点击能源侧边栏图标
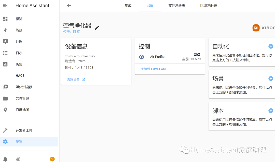Viewport: 275px width, 162px height. point(5,30)
